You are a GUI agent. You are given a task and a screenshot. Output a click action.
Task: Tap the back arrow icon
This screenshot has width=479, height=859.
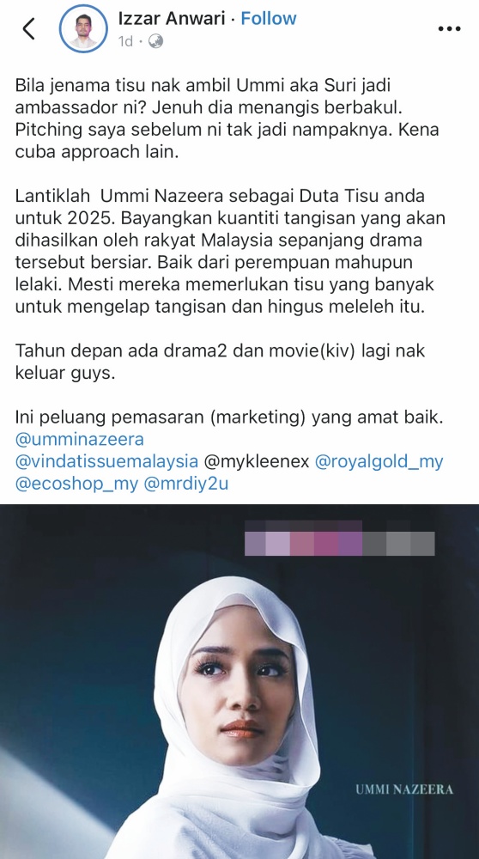(x=28, y=28)
